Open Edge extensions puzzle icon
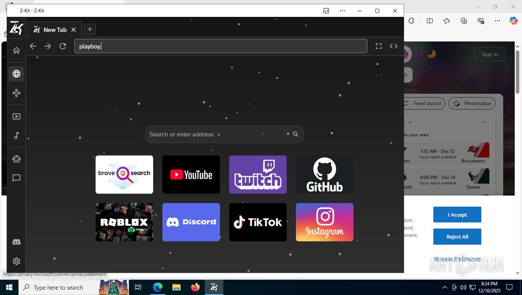The image size is (522, 295). click(411, 21)
